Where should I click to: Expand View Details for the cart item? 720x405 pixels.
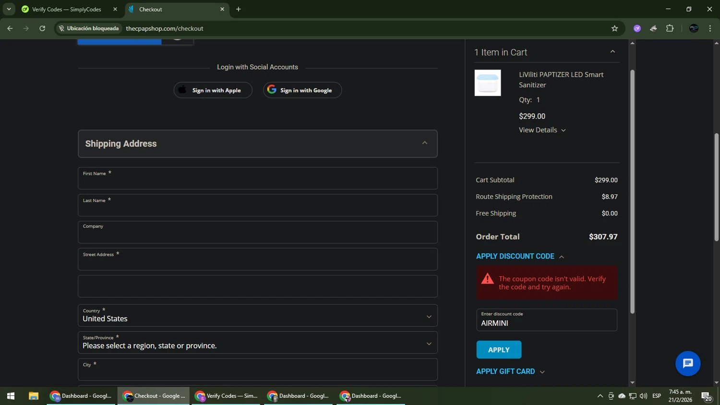542,130
